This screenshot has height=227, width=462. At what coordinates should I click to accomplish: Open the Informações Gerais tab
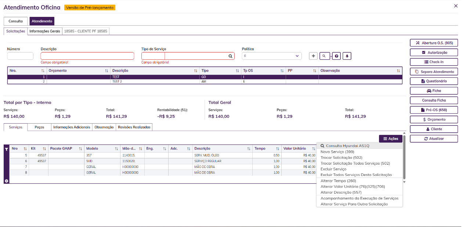[45, 31]
